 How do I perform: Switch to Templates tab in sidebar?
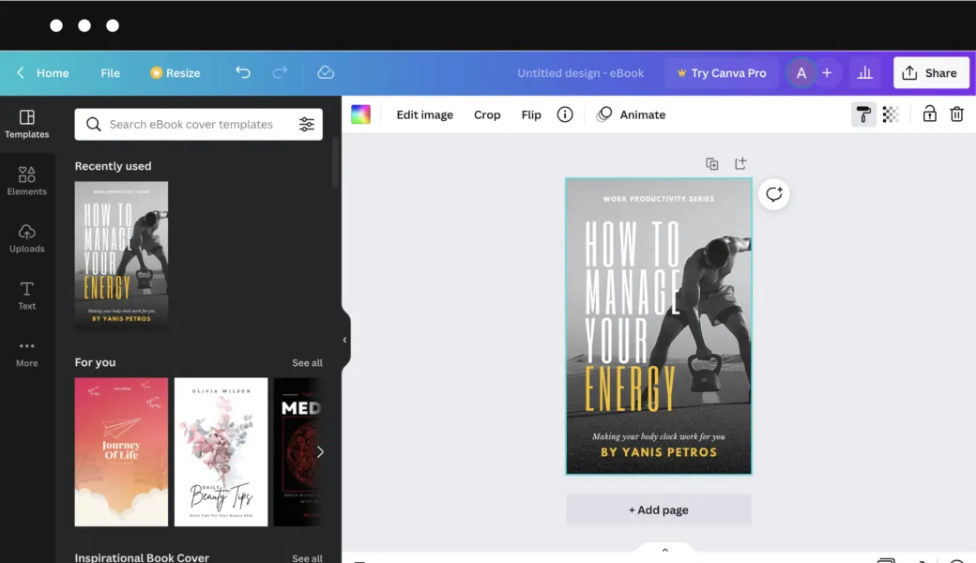[27, 124]
